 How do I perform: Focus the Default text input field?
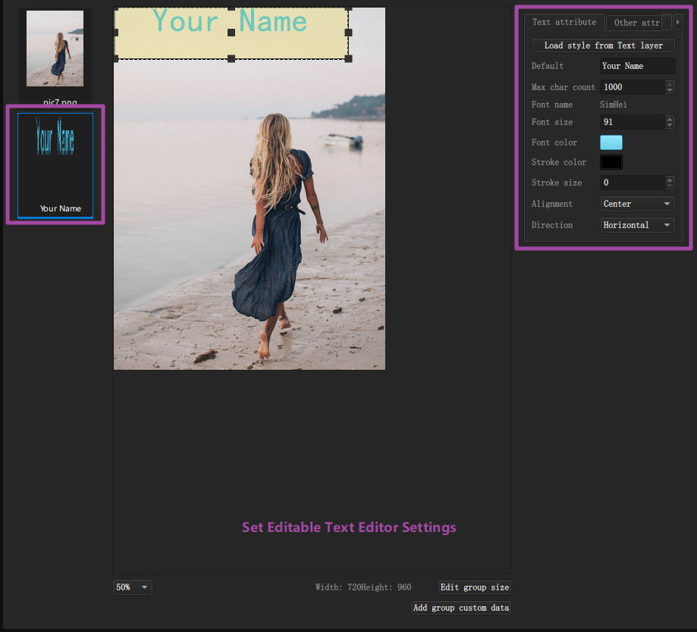tap(637, 66)
